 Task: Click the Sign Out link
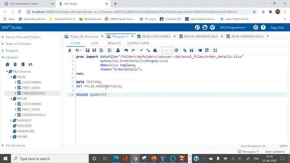277,28
